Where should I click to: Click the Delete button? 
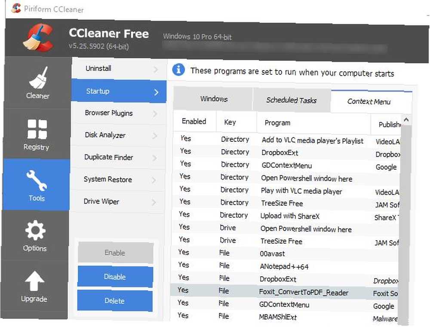tap(115, 301)
